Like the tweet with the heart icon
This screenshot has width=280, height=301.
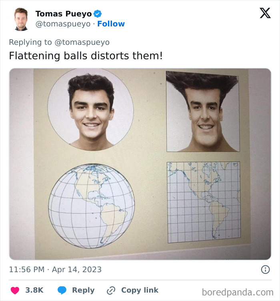[15, 290]
